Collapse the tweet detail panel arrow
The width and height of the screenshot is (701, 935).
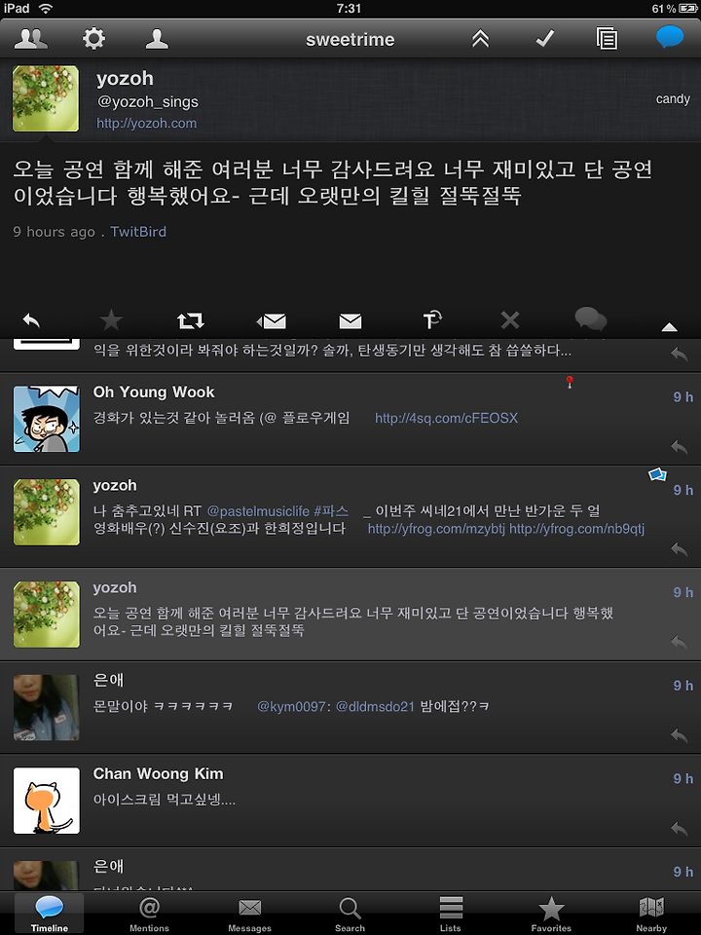click(670, 327)
